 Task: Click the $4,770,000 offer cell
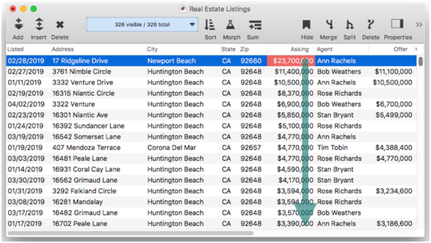[x=394, y=159]
